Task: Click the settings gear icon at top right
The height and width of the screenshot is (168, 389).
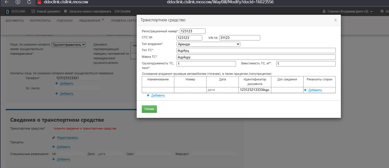Action: (x=382, y=11)
